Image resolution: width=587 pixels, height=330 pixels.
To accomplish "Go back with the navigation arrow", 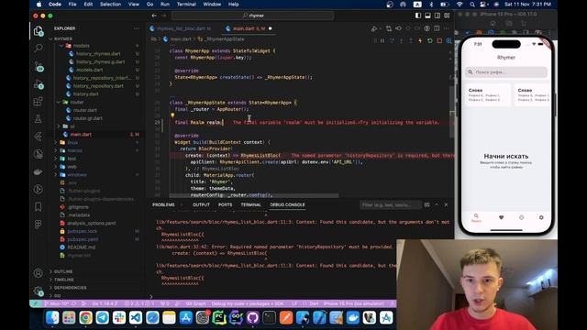I will [154, 16].
